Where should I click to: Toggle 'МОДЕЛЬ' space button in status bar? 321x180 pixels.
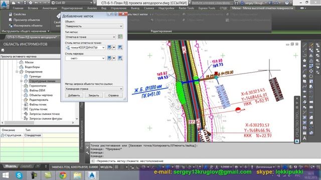pyautogui.click(x=106, y=167)
